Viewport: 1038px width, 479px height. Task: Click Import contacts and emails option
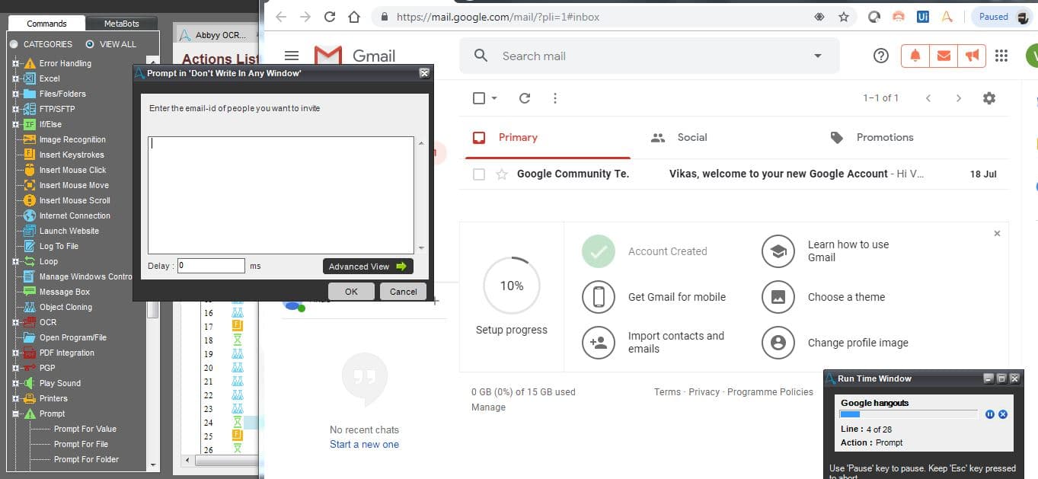tap(653, 343)
